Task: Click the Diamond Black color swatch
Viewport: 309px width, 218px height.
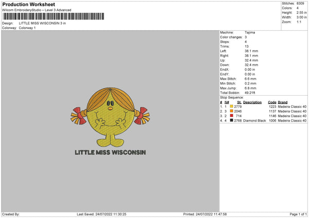Action: pyautogui.click(x=231, y=120)
